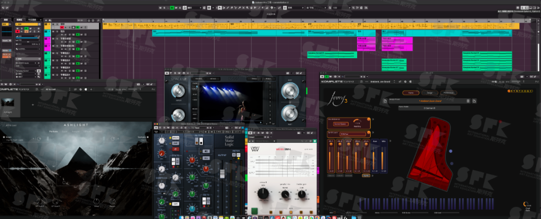The height and width of the screenshot is (219, 541).
Task: Redo action in Cubase toolbar
Action: click(x=7, y=8)
